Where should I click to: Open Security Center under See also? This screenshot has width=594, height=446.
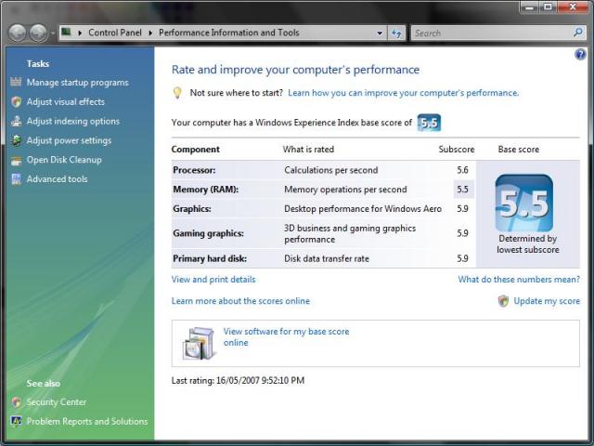coord(56,402)
